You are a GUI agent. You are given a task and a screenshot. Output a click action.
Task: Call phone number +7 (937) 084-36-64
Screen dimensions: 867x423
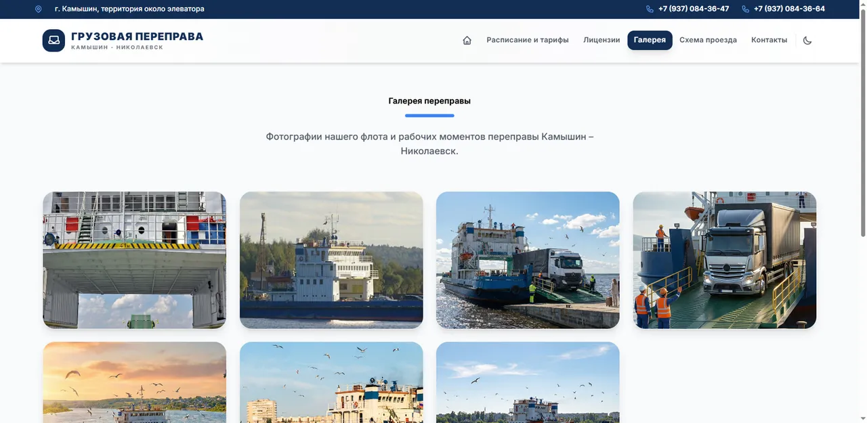(789, 9)
